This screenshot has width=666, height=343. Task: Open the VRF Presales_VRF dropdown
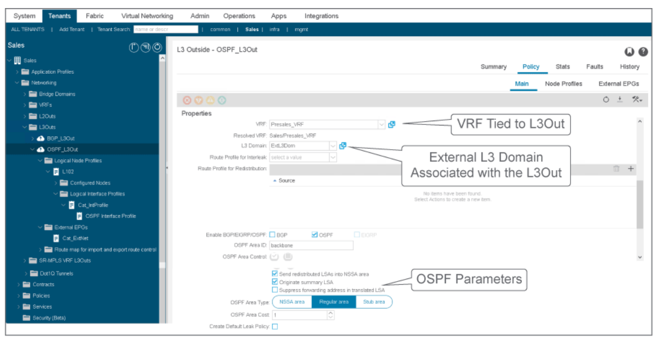[382, 124]
